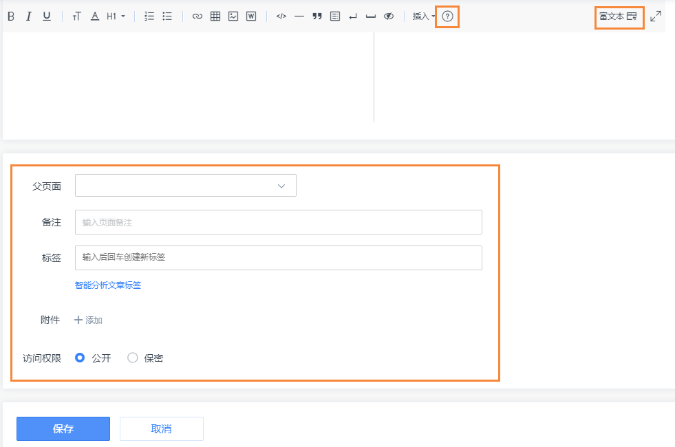Image resolution: width=675 pixels, height=447 pixels.
Task: Click the 标签 tag input field
Action: 279,258
